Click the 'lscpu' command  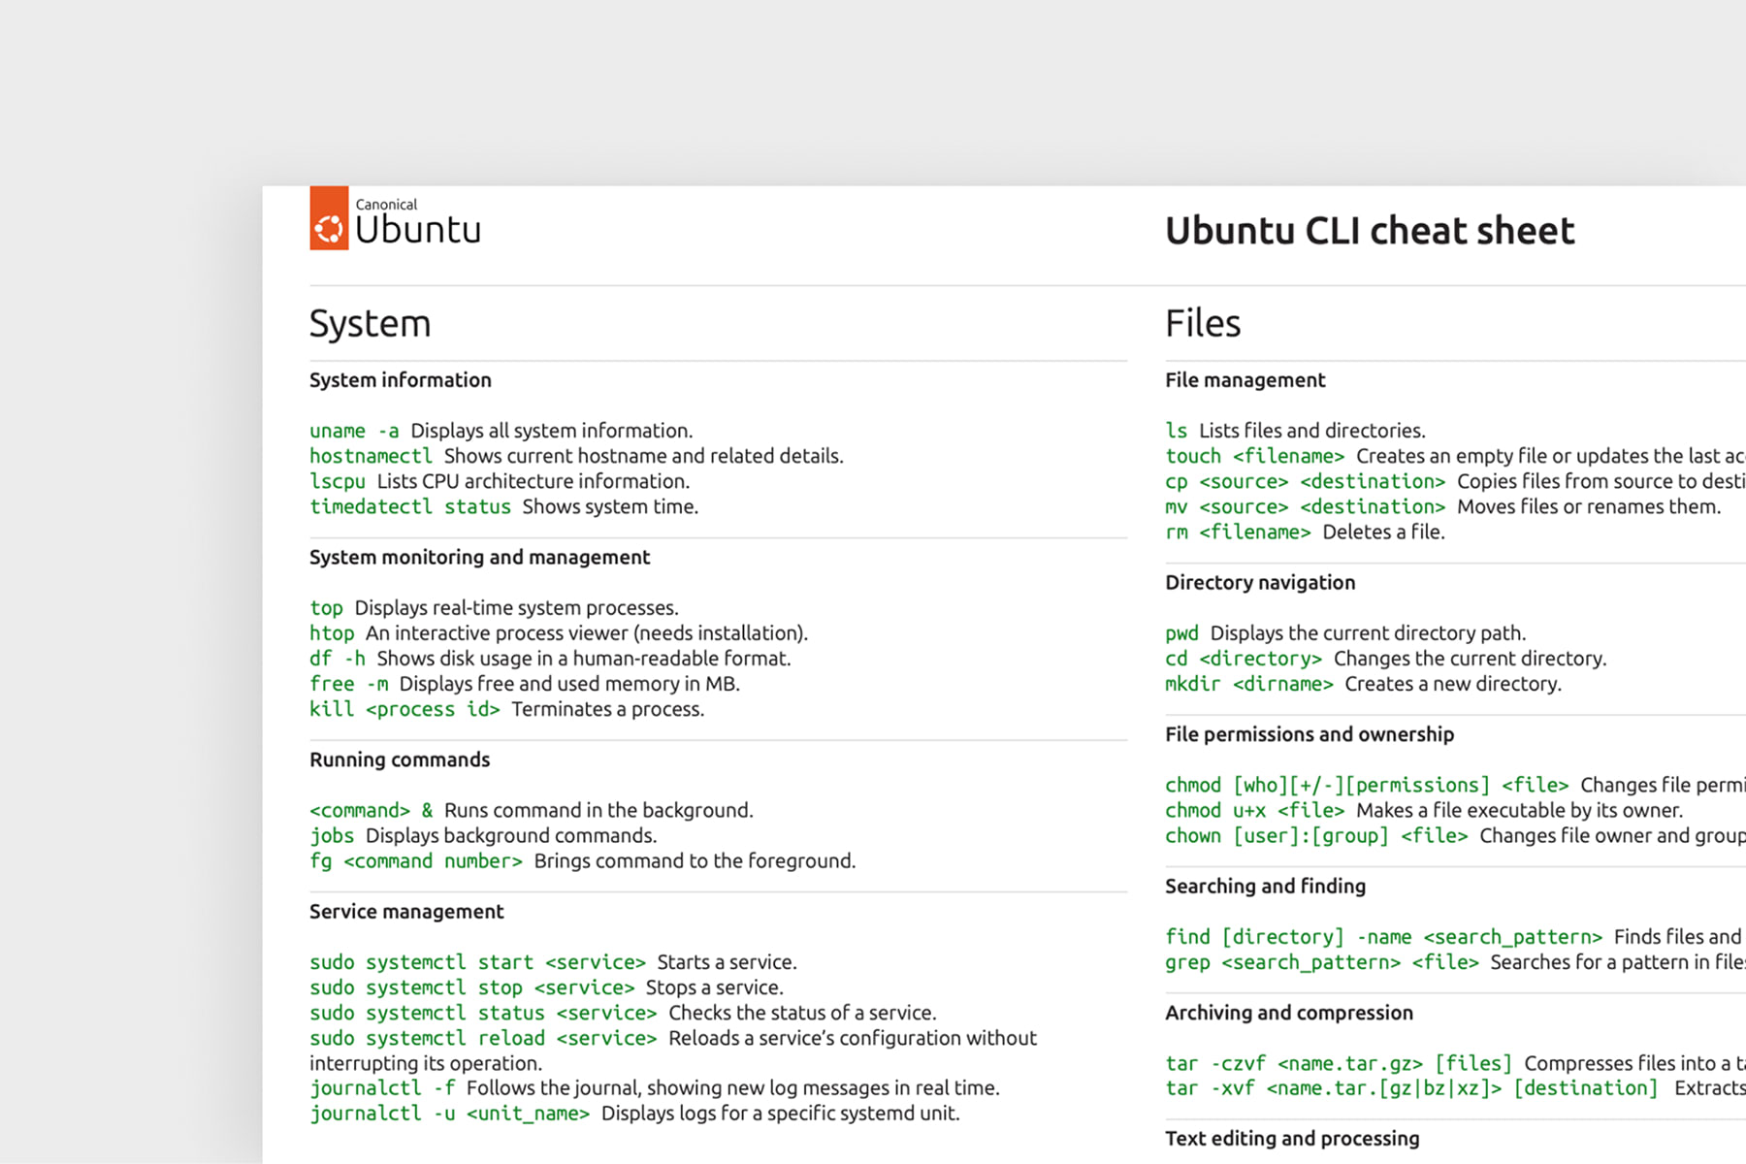coord(338,481)
